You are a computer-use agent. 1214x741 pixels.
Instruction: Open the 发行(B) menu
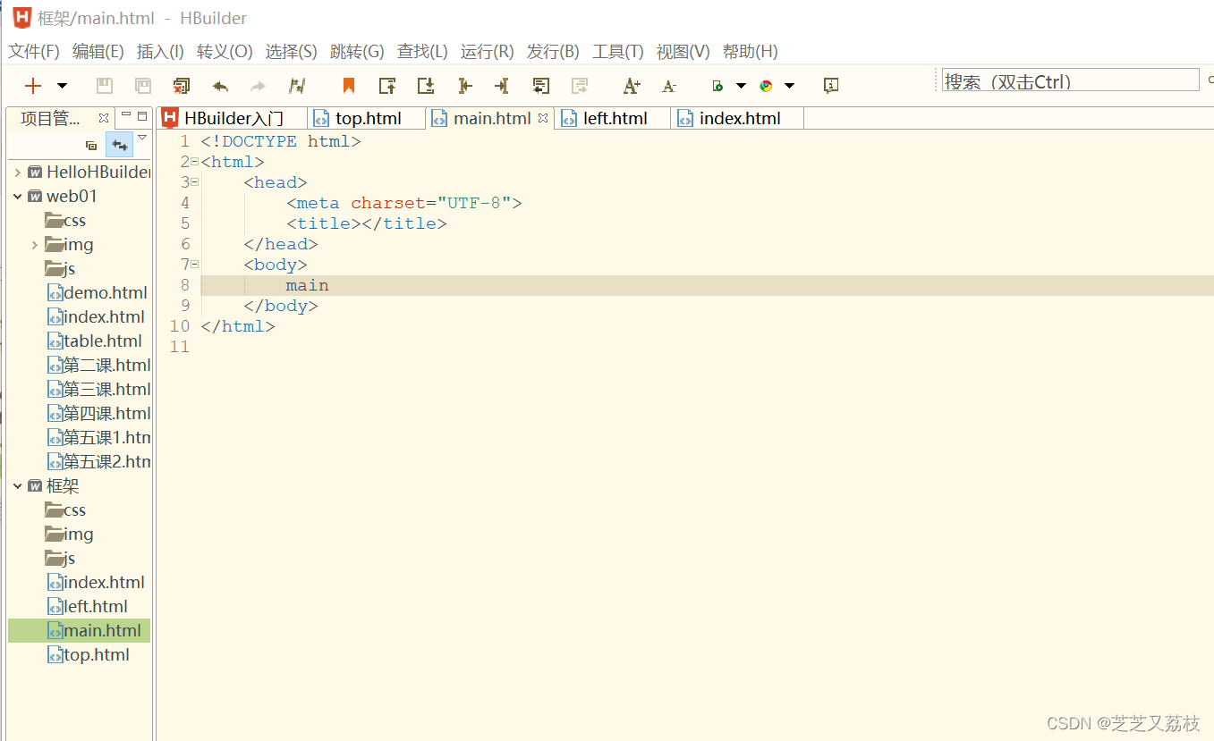pos(553,51)
